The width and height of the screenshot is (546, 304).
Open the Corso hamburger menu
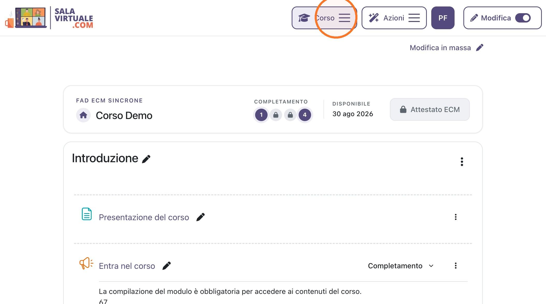324,18
